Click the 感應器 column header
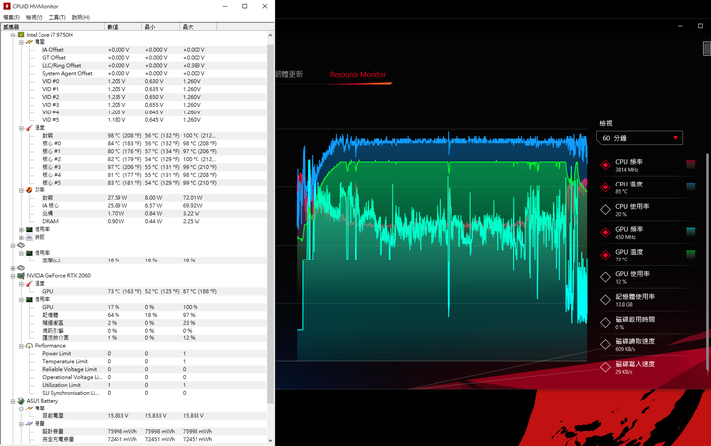Image resolution: width=711 pixels, height=446 pixels. coord(52,27)
